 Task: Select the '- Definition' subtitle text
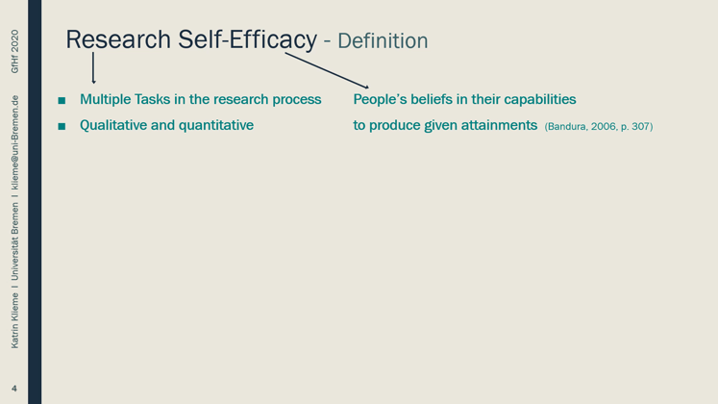click(376, 41)
